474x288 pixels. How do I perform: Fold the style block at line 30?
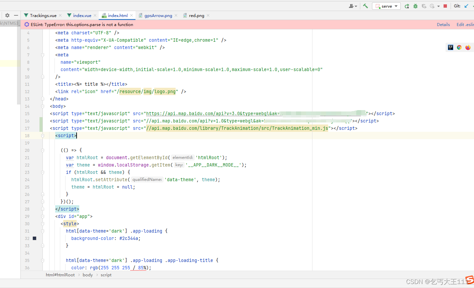coord(42,224)
